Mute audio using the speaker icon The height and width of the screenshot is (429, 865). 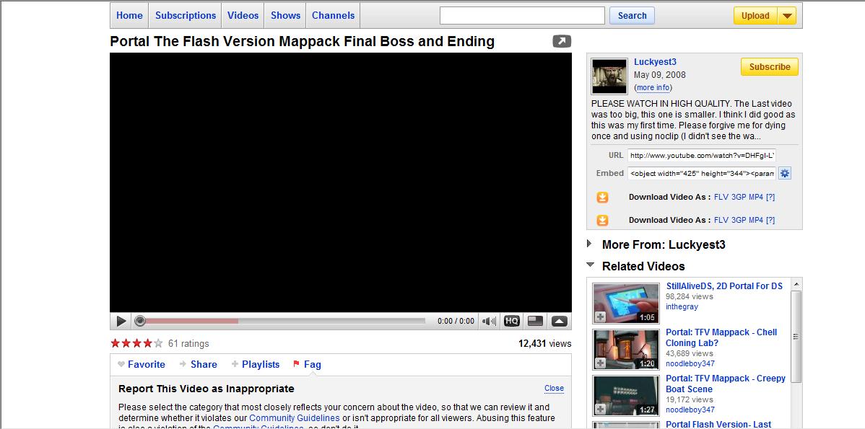click(489, 321)
